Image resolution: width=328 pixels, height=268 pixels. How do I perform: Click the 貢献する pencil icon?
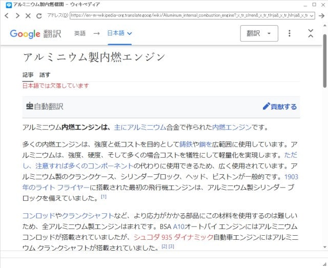click(x=266, y=107)
